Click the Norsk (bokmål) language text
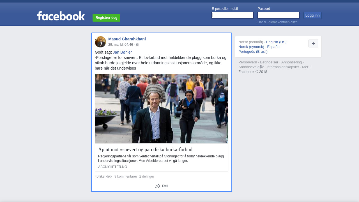The image size is (359, 202). tap(251, 42)
